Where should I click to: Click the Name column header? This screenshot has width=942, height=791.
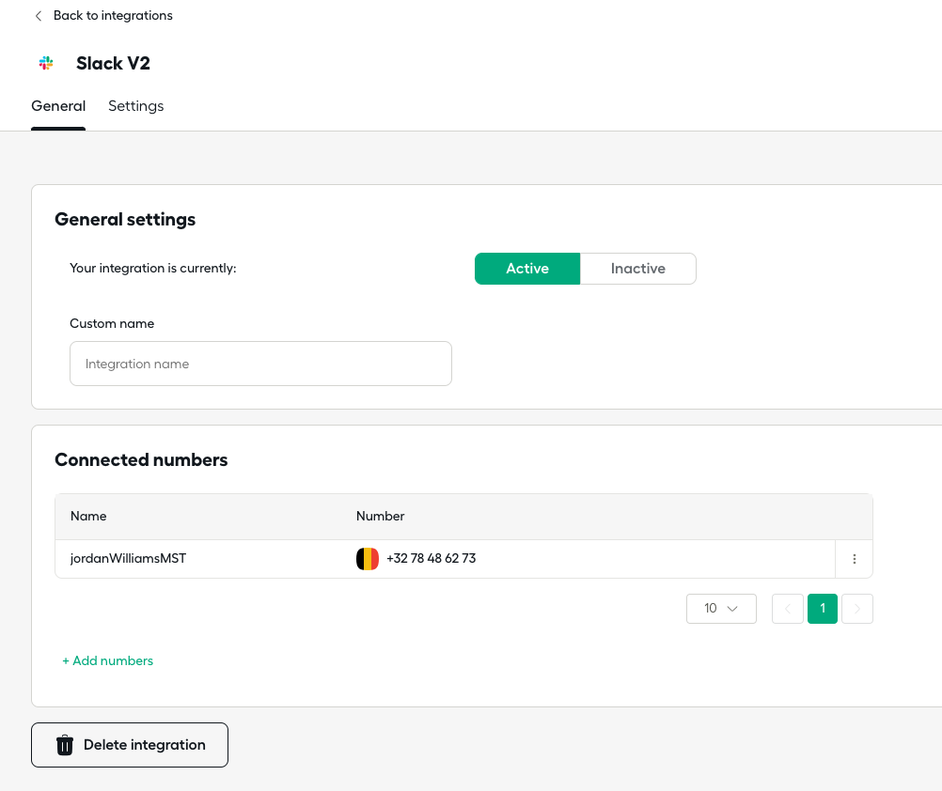[x=88, y=516]
